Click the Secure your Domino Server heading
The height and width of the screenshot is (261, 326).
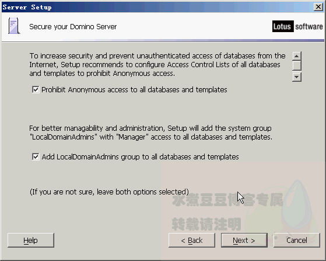[x=73, y=27]
